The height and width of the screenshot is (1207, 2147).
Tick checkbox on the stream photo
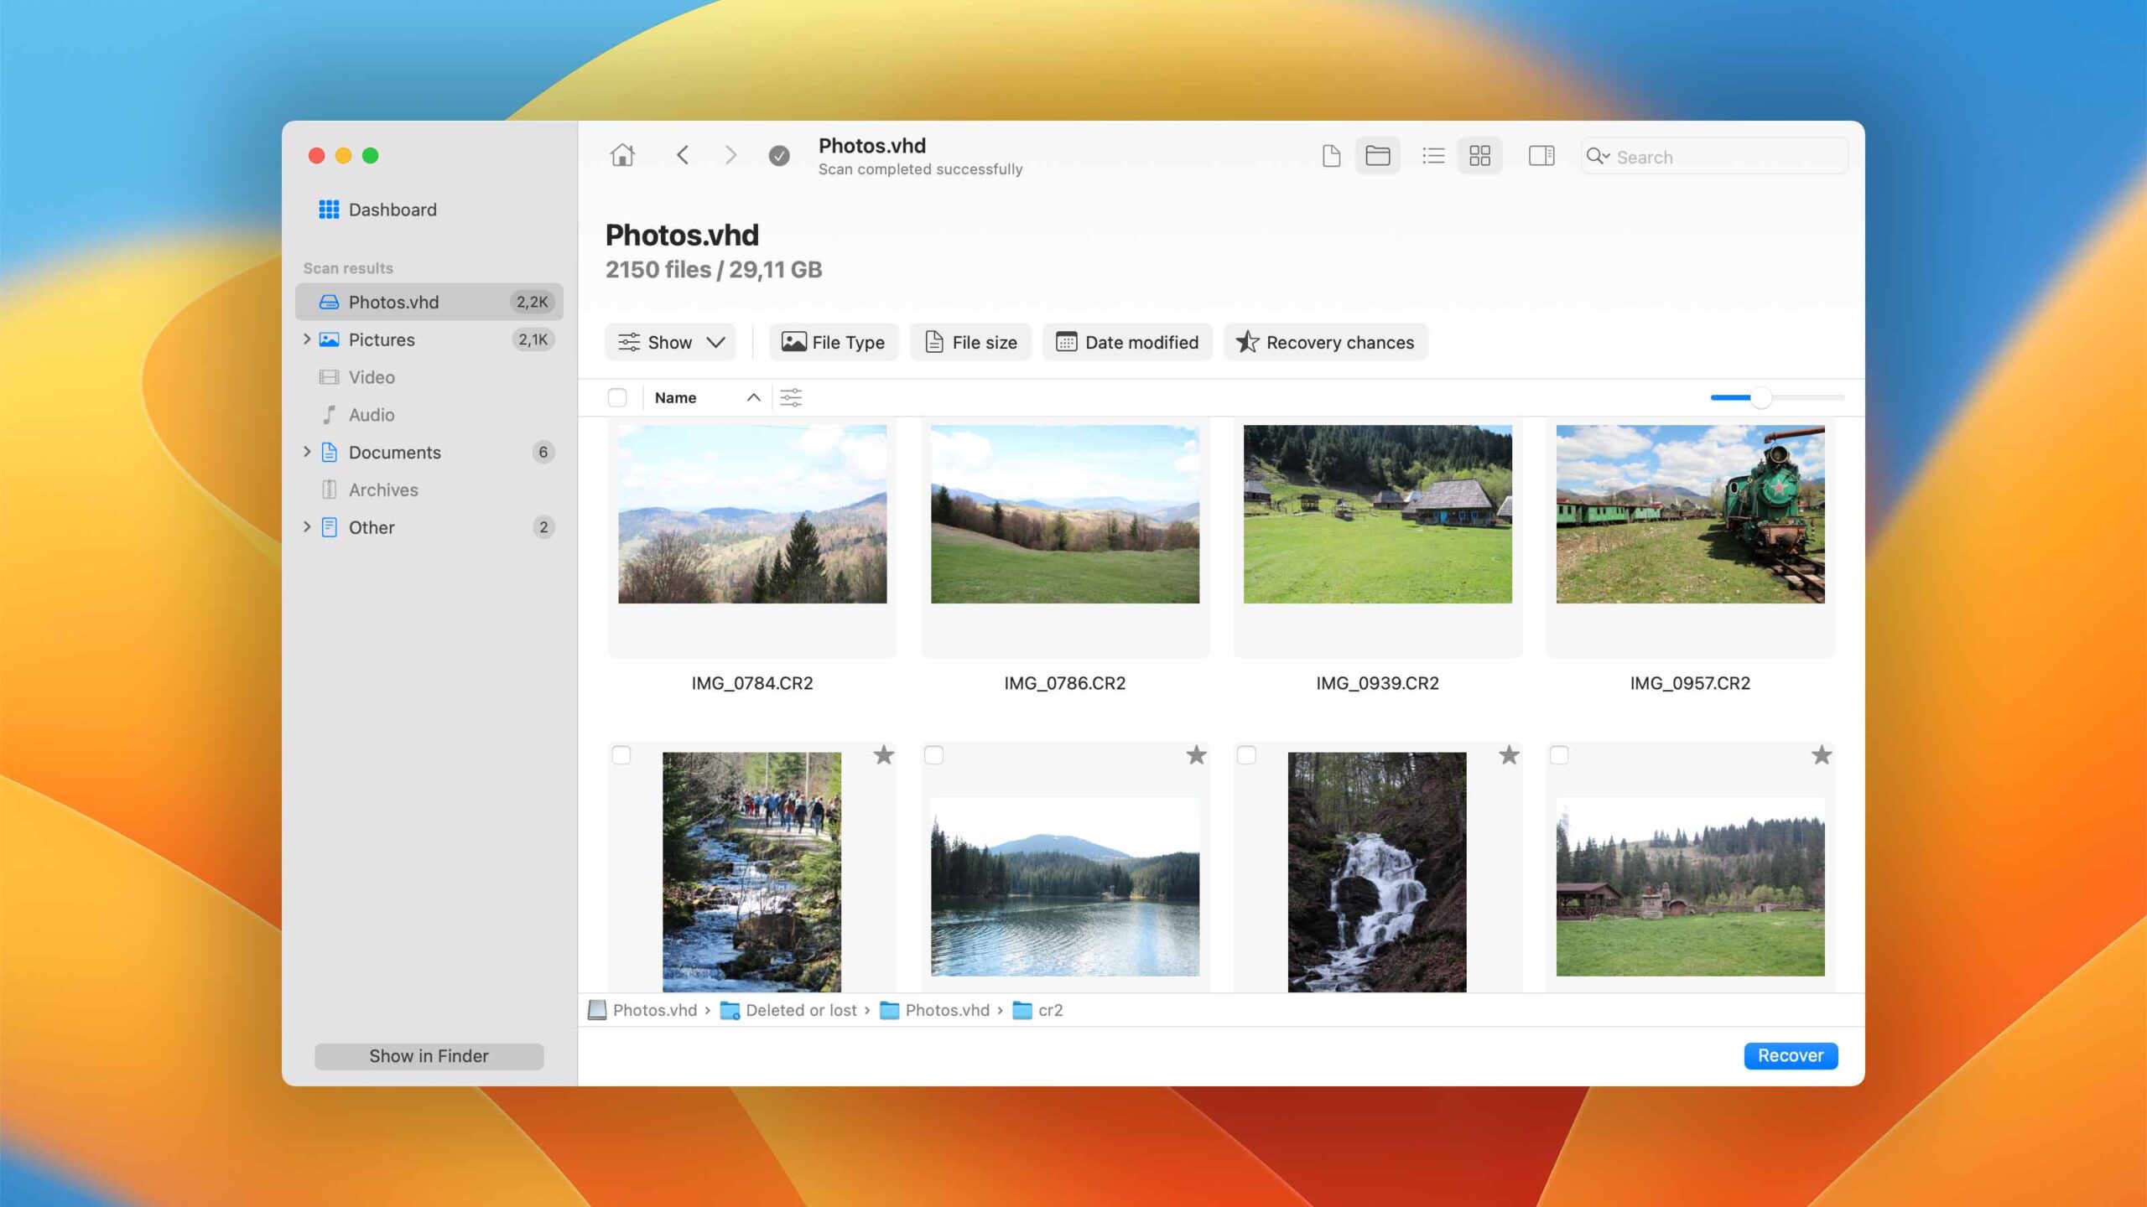[621, 755]
